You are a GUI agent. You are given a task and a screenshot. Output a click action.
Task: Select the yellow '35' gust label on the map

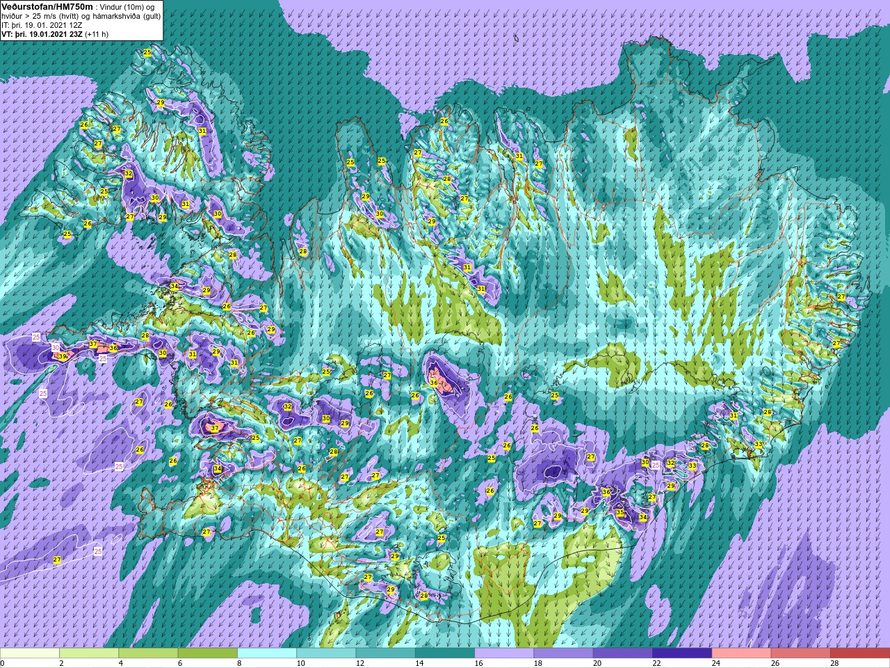(620, 513)
